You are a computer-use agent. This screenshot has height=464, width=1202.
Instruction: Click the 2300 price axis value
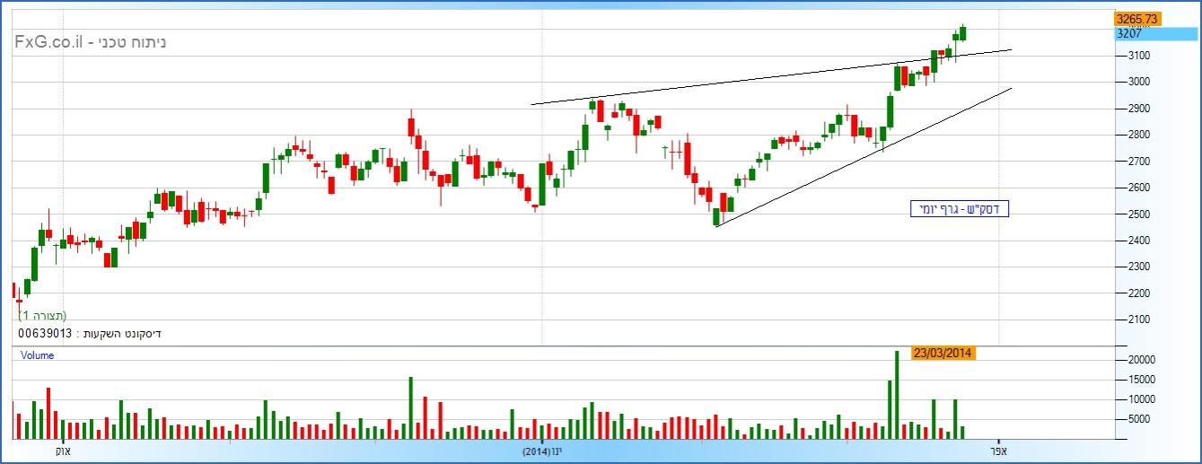(x=1137, y=267)
